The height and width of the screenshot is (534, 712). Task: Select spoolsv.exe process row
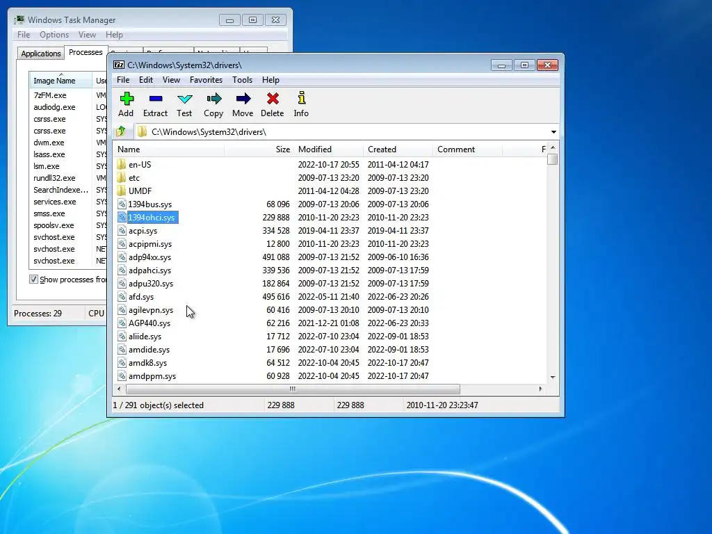click(54, 225)
